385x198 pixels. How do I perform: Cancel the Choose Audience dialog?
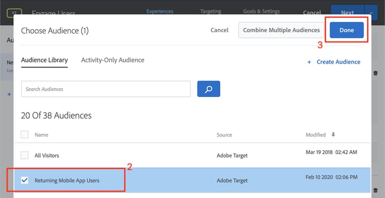point(219,30)
